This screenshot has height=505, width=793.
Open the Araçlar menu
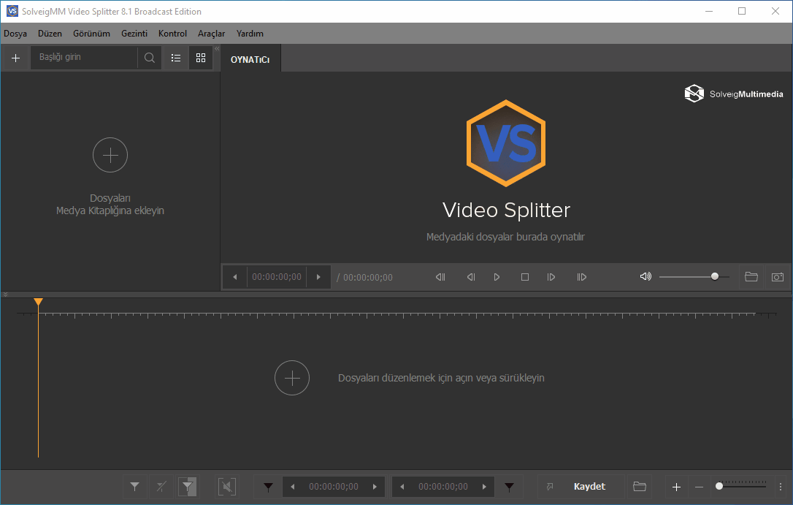tap(211, 34)
